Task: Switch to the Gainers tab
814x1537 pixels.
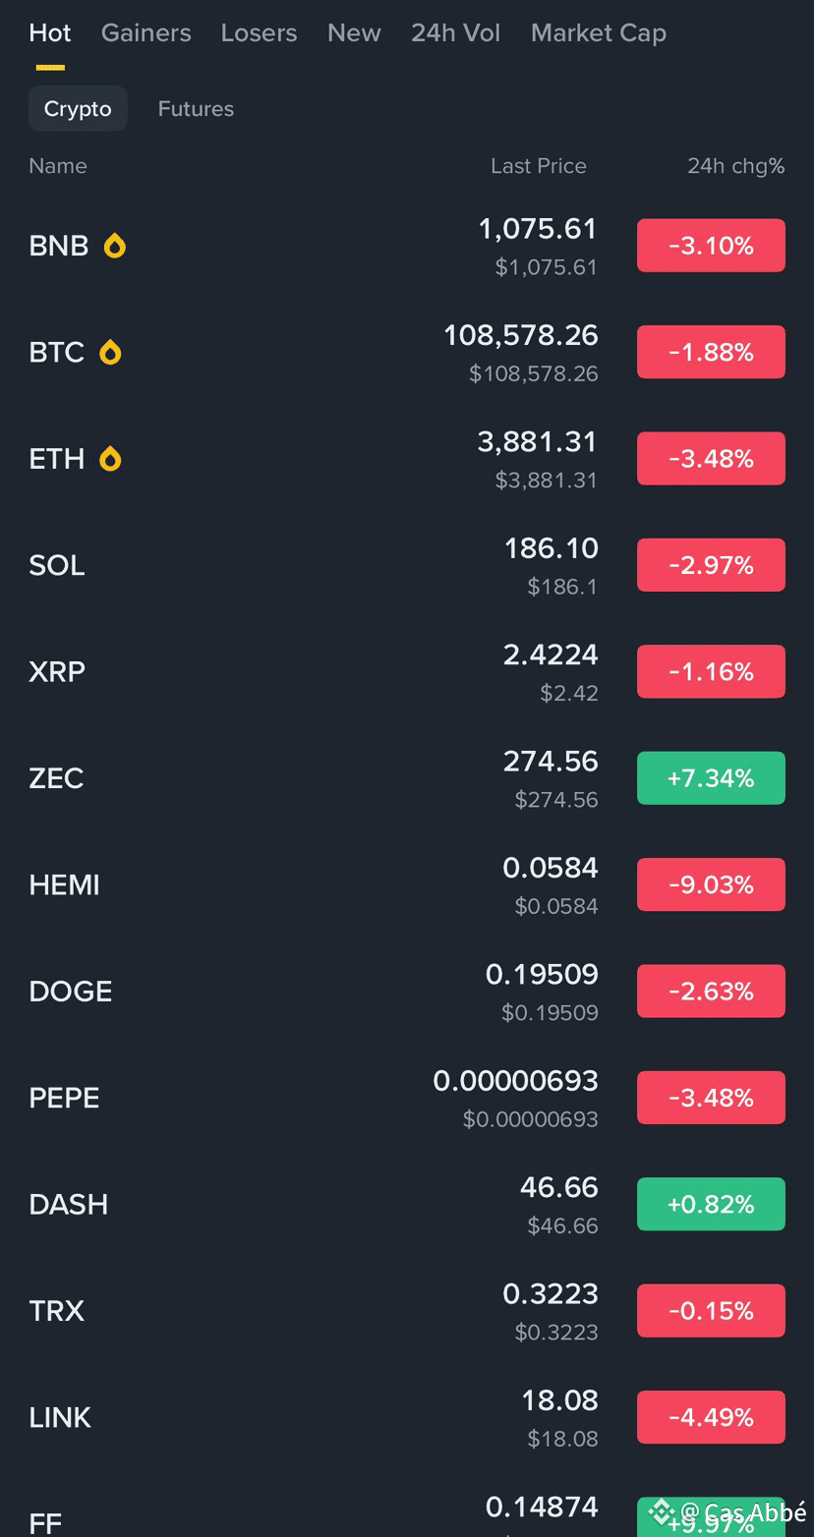Action: click(x=146, y=32)
